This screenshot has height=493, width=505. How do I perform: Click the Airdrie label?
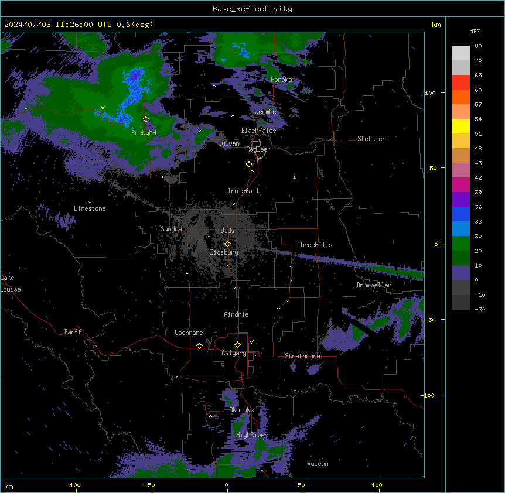[237, 314]
